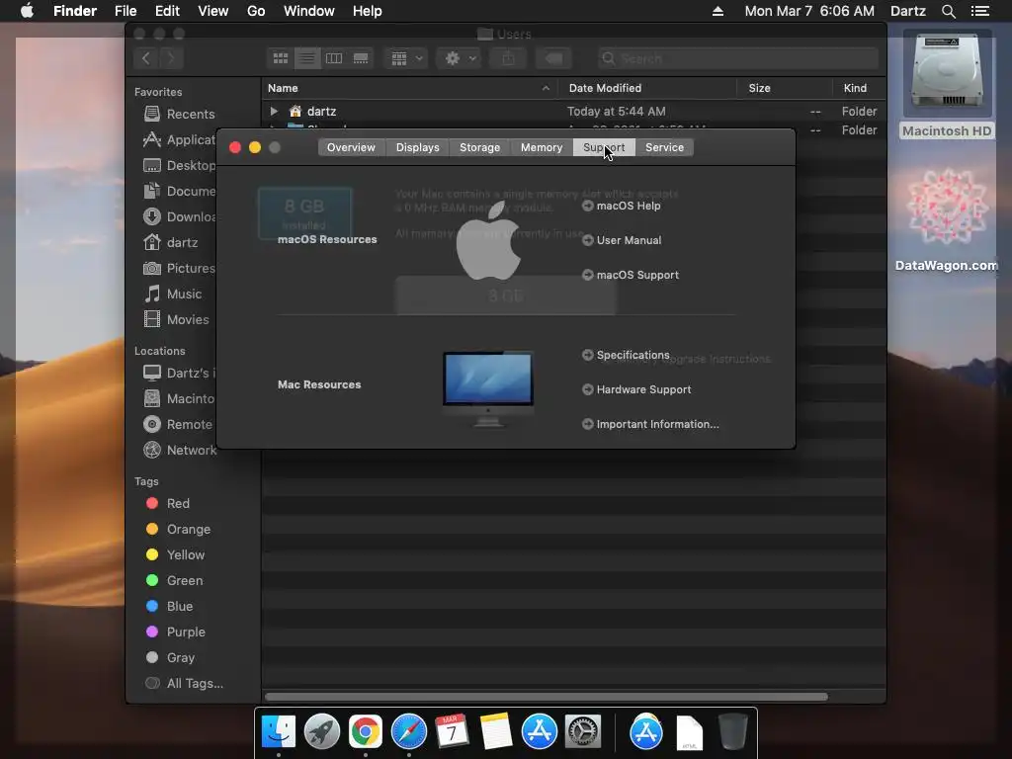Click the Finder share button

pyautogui.click(x=508, y=58)
